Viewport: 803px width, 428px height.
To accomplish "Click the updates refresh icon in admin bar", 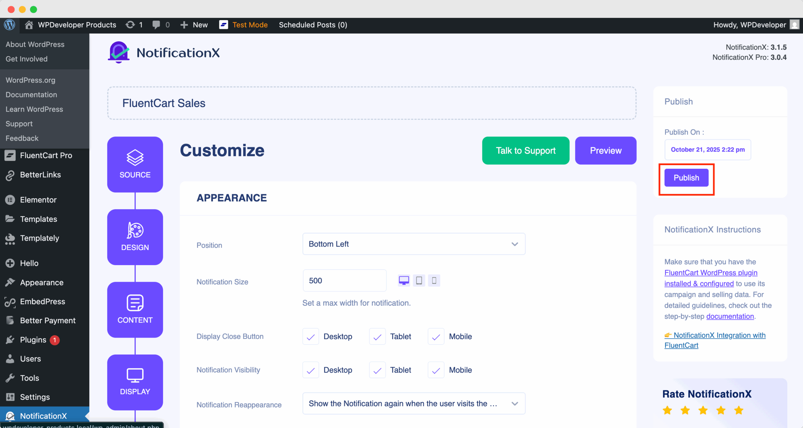I will [x=130, y=25].
